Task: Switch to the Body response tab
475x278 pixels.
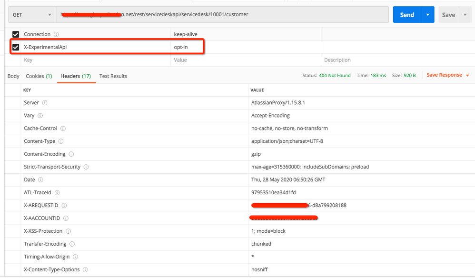Action: coord(13,76)
